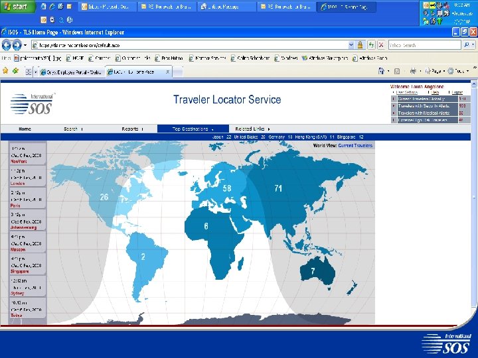Open the address bar history dropdown arrow
The image size is (478, 358).
[x=351, y=45]
